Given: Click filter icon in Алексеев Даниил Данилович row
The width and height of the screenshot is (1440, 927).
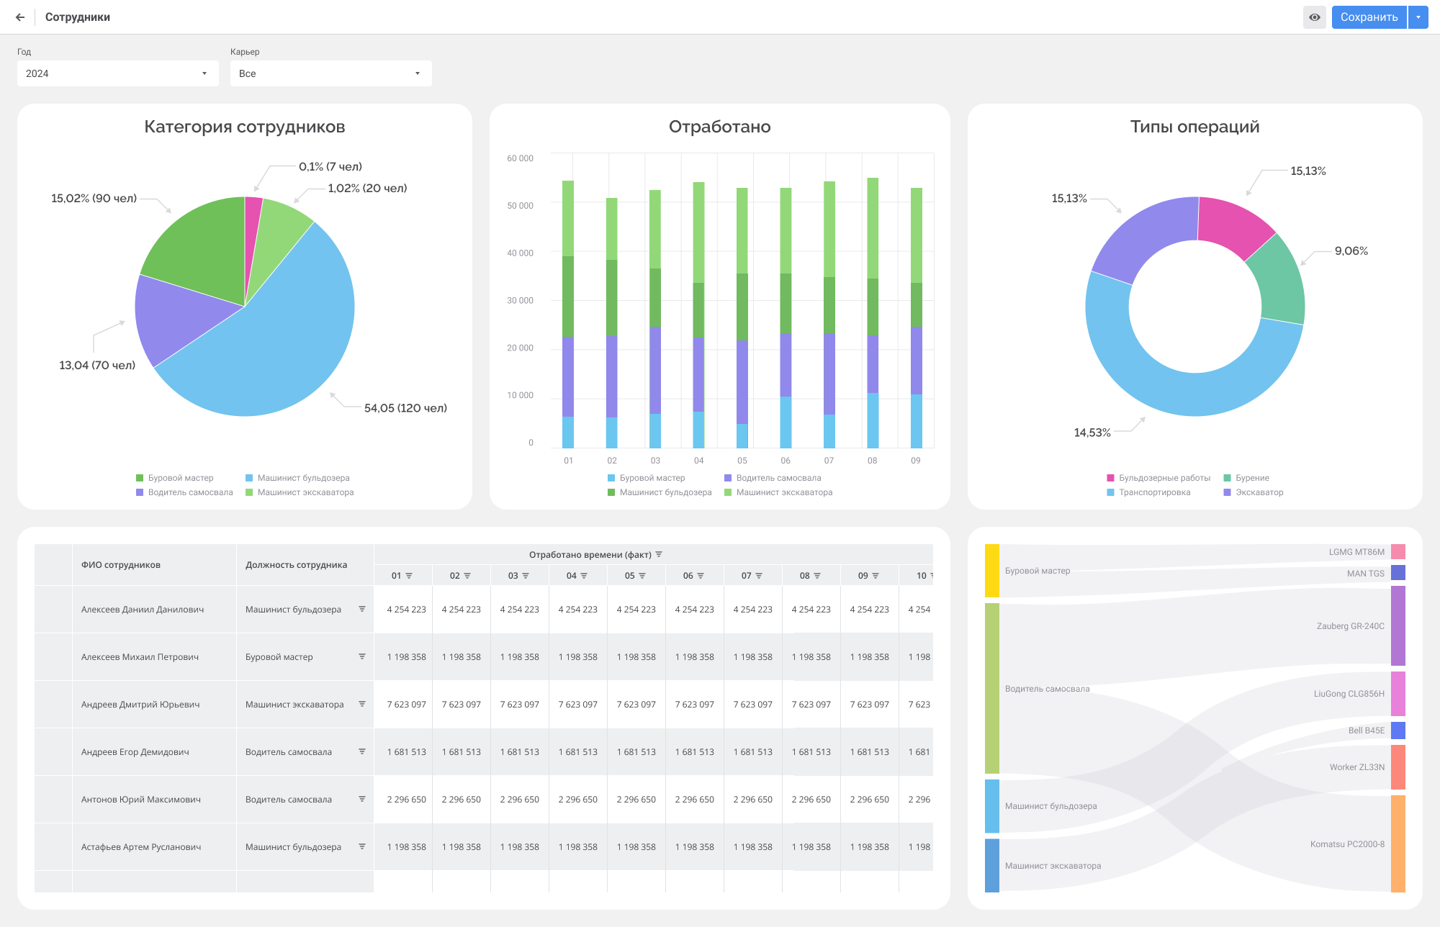Looking at the screenshot, I should (362, 609).
